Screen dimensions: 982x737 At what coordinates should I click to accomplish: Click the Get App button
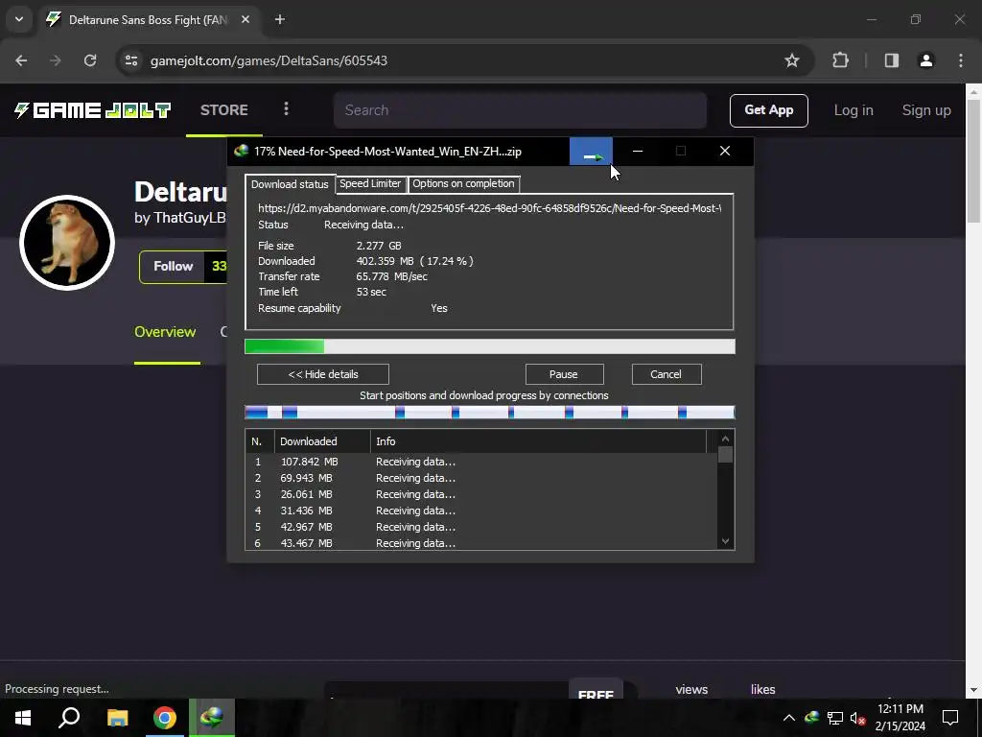[x=768, y=110]
